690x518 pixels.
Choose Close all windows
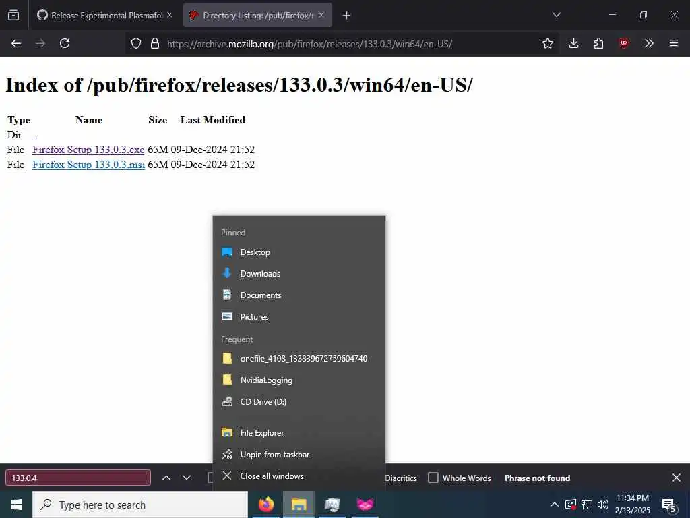[x=299, y=476]
